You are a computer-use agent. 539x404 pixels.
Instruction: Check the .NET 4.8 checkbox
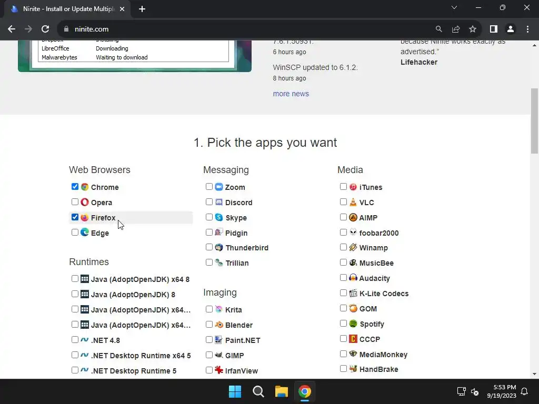(x=75, y=339)
